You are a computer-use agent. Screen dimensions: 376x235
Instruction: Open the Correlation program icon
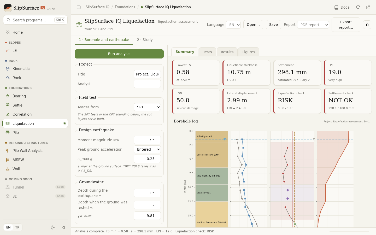pyautogui.click(x=8, y=114)
